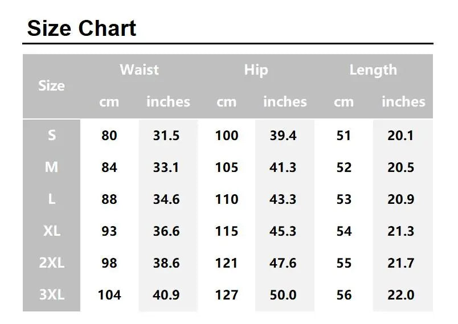Select the Length column header
This screenshot has width=458, height=324.
point(373,70)
